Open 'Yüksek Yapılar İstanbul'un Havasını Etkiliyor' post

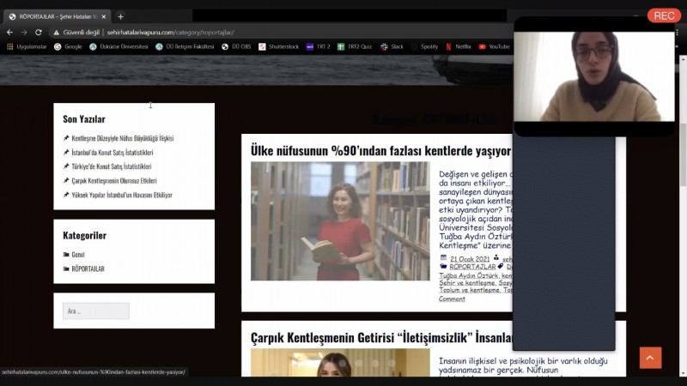point(121,195)
